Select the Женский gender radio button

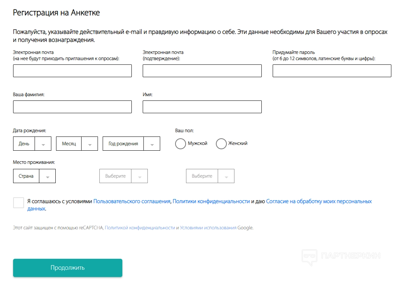click(x=221, y=144)
